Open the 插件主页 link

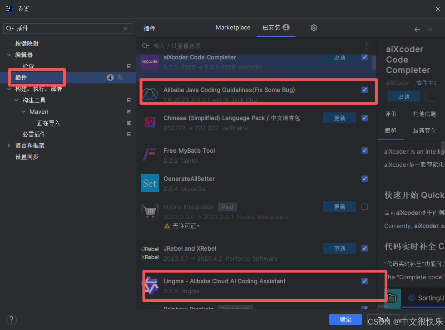(x=426, y=82)
